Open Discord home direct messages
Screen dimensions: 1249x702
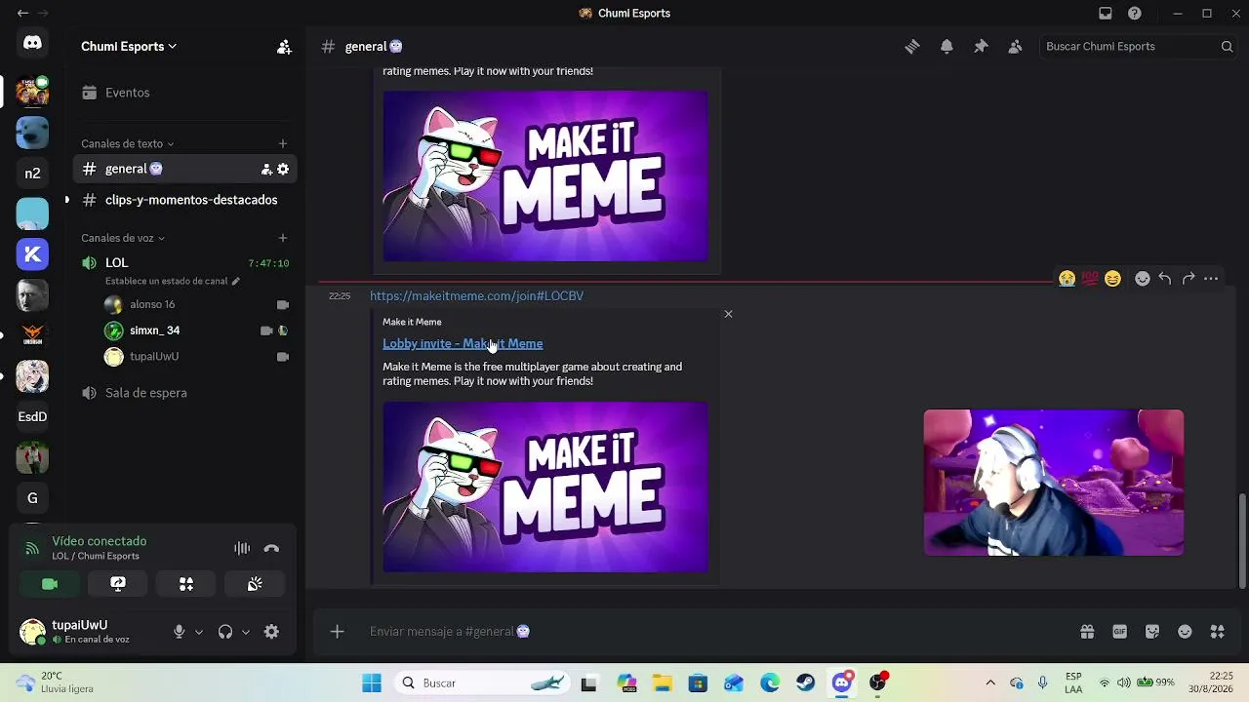(x=32, y=43)
